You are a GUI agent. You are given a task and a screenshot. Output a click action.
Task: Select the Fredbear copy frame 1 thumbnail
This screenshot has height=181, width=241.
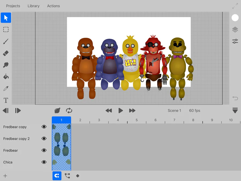point(61,127)
